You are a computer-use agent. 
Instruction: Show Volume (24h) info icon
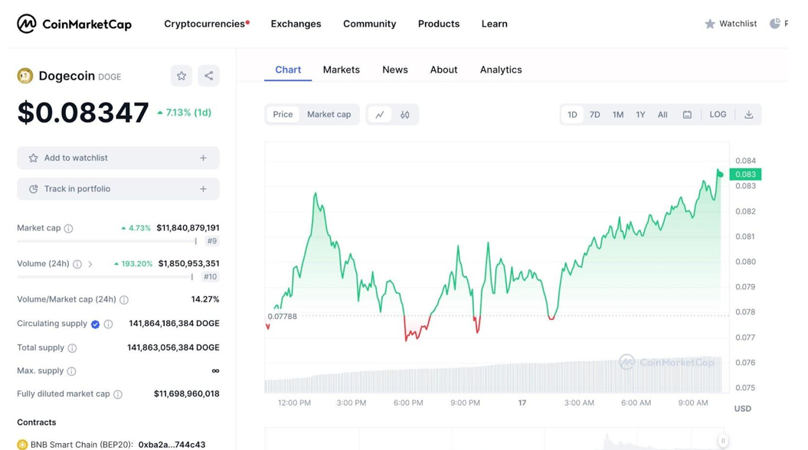coord(77,264)
